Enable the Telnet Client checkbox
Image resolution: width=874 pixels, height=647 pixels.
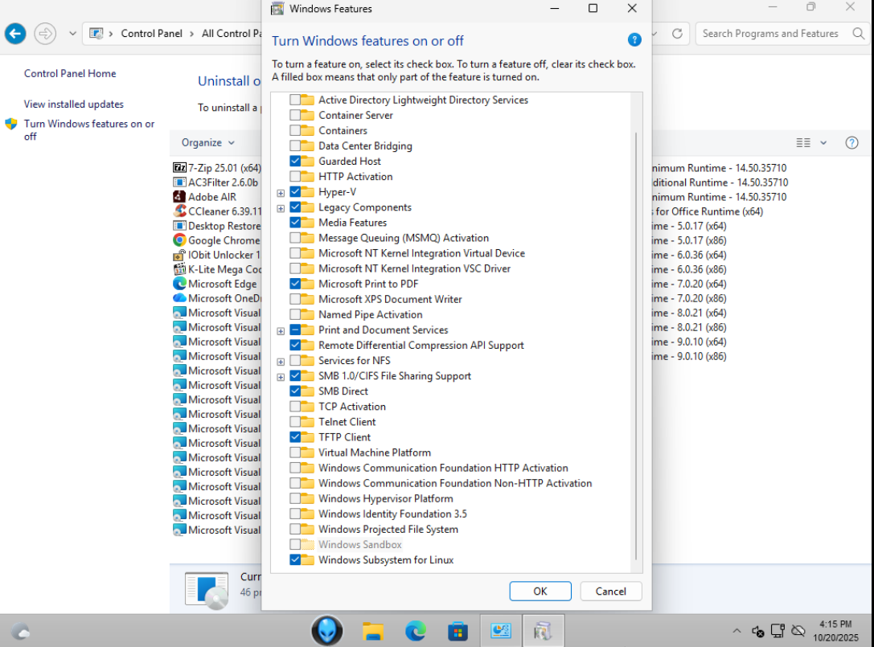tap(295, 422)
